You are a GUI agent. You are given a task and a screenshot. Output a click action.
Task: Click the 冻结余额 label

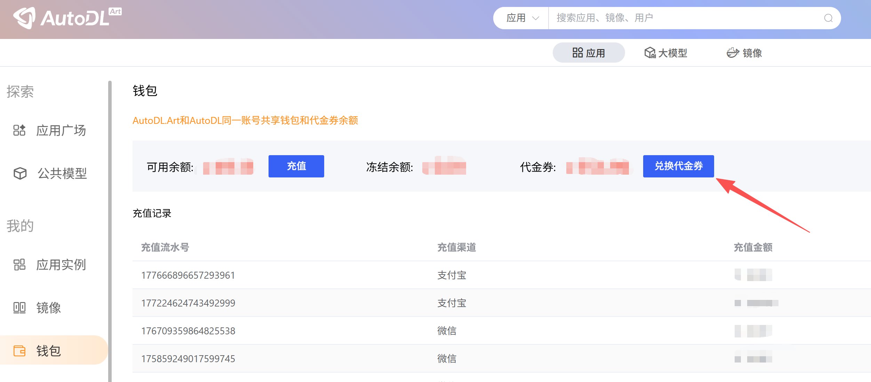point(390,167)
